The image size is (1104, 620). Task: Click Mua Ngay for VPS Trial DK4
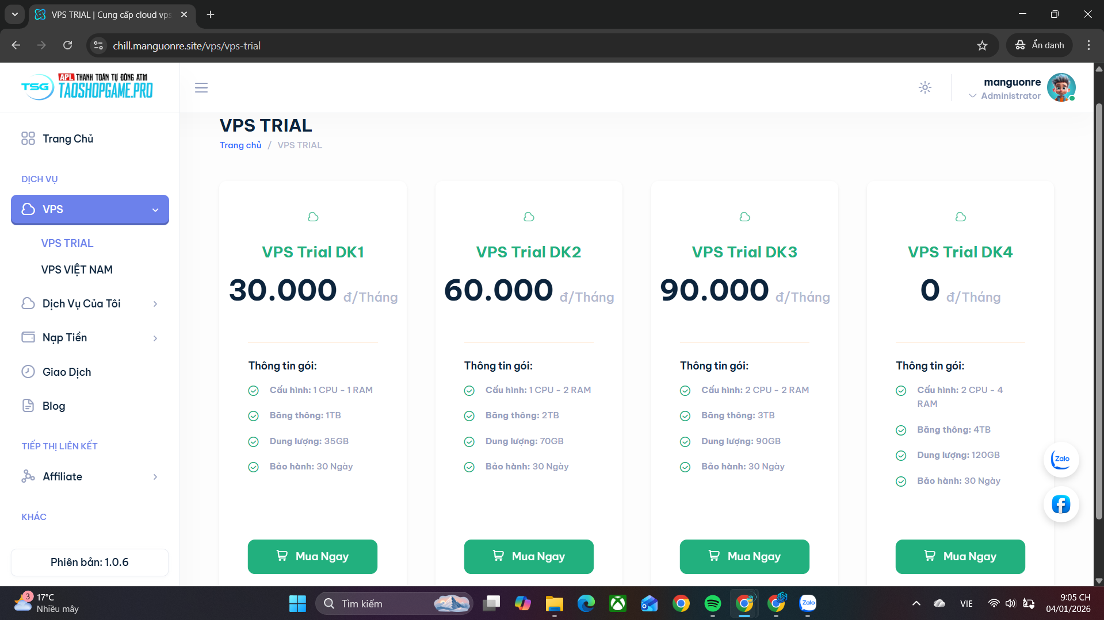960,556
